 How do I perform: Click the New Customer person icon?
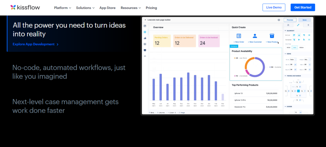[255, 36]
